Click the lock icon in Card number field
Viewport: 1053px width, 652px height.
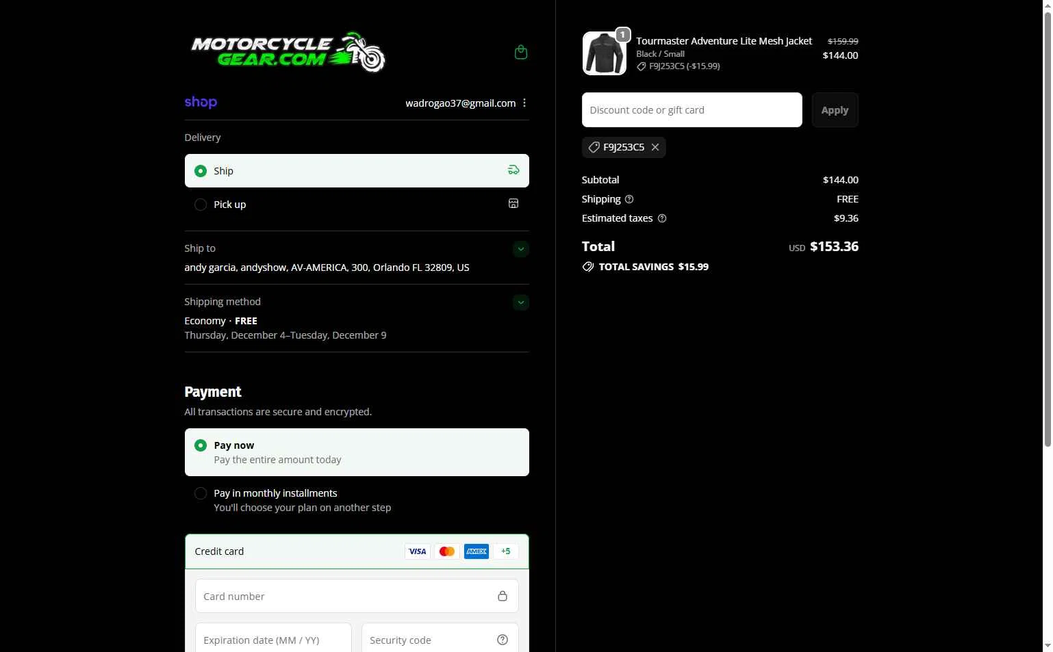503,596
